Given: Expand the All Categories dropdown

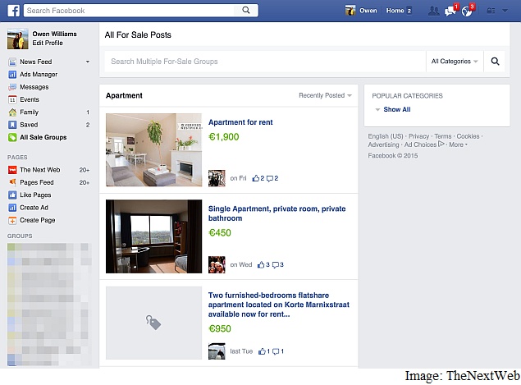Looking at the screenshot, I should (455, 61).
